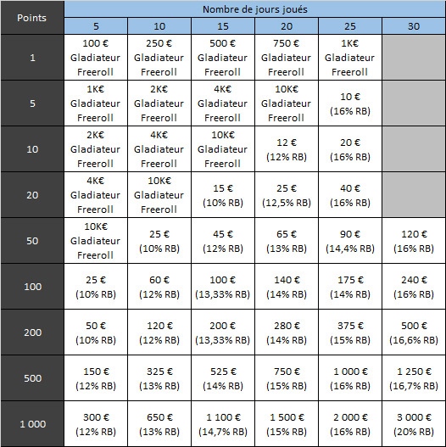Select the 12 € (12% RB) cell

[287, 149]
